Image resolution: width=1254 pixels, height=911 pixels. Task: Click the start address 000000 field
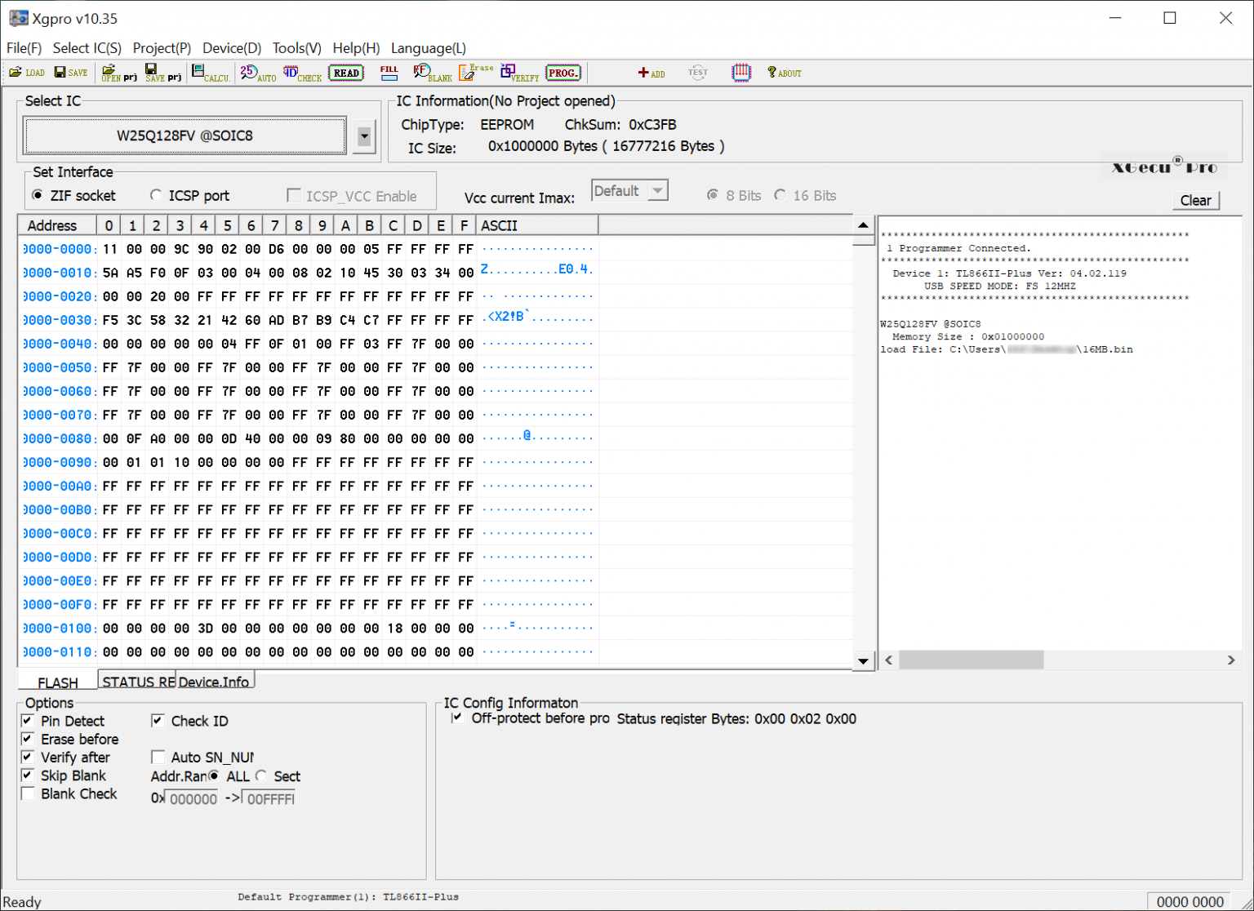click(x=192, y=798)
